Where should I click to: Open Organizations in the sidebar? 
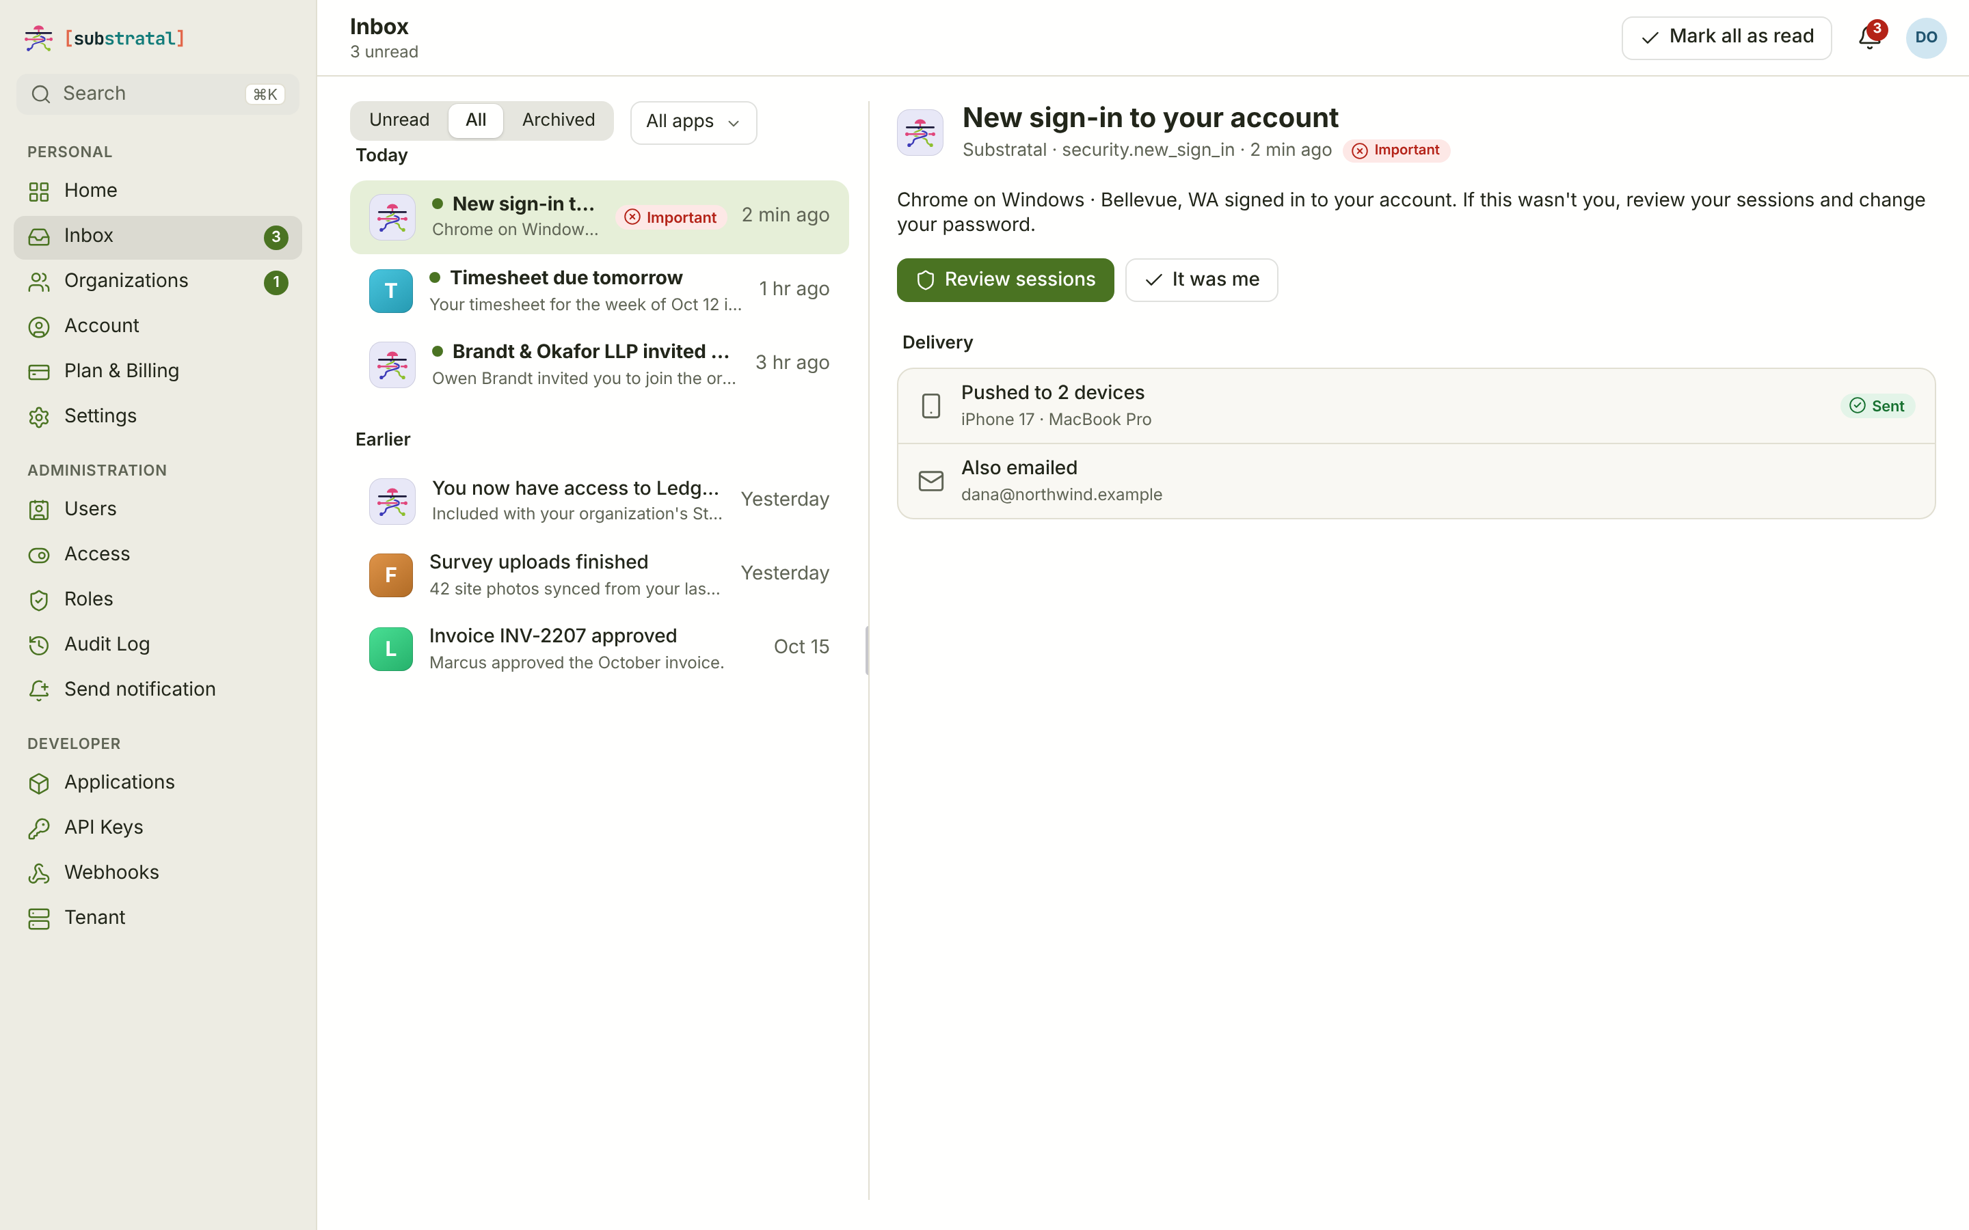coord(158,281)
